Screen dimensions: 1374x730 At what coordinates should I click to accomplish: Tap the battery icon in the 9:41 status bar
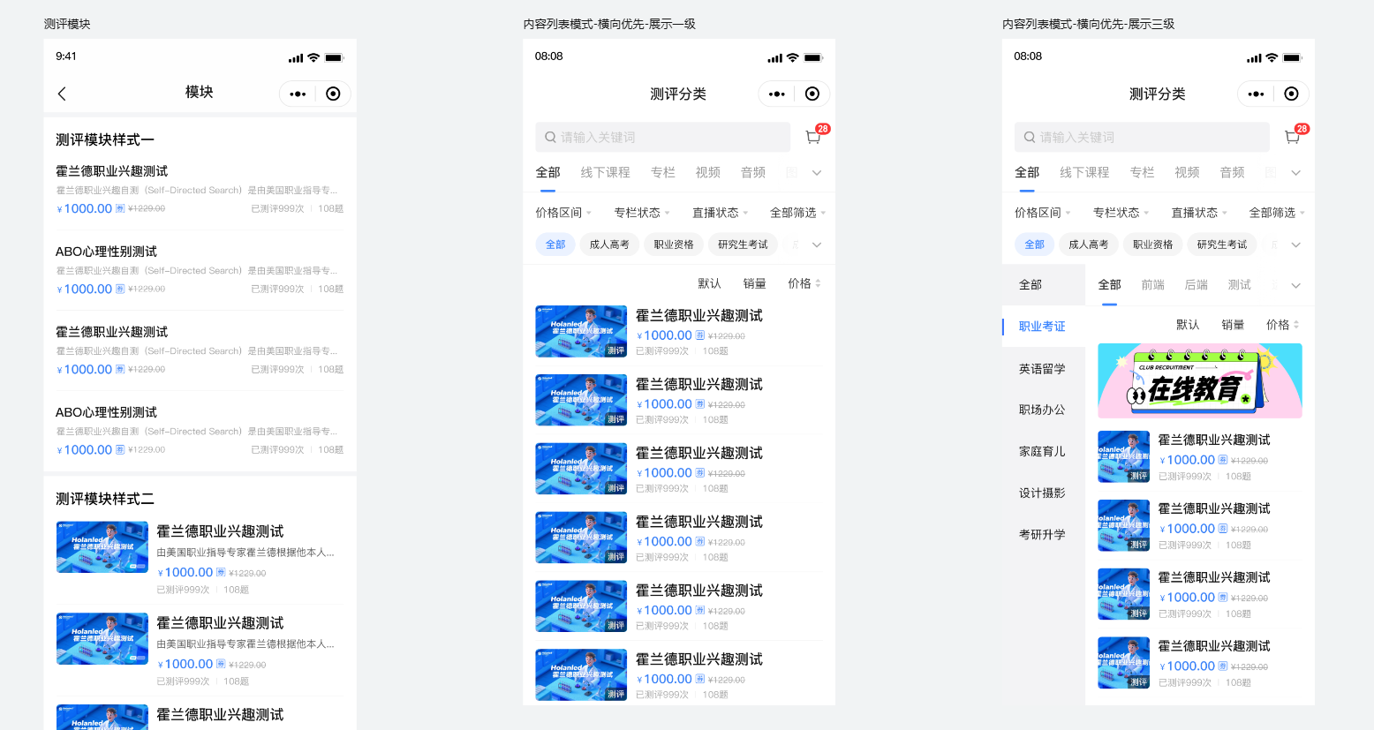click(x=335, y=58)
